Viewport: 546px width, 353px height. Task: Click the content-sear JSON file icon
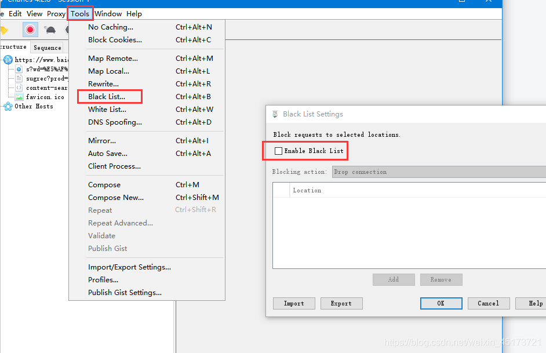[x=19, y=88]
